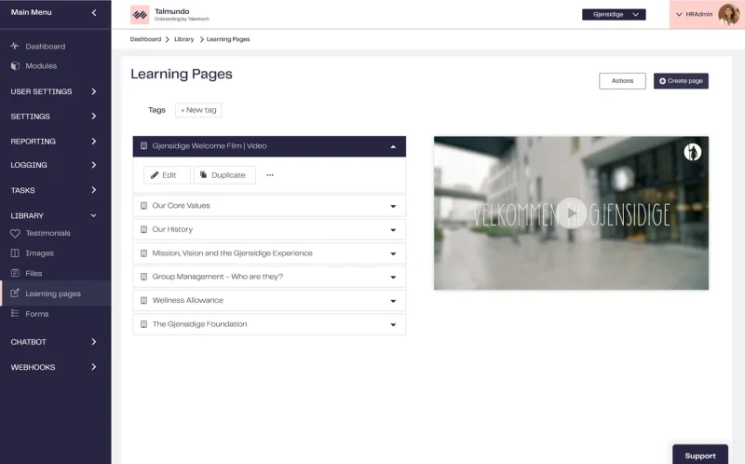
Task: Click Learning Pages breadcrumb
Action: point(228,39)
